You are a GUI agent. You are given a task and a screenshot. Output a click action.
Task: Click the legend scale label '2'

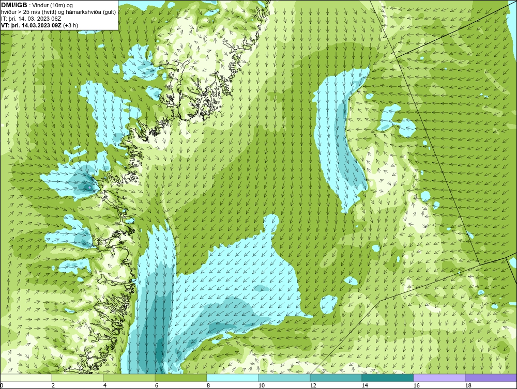pyautogui.click(x=53, y=385)
